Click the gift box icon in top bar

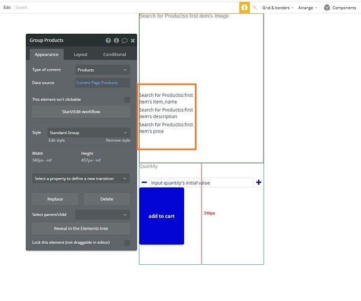244,8
